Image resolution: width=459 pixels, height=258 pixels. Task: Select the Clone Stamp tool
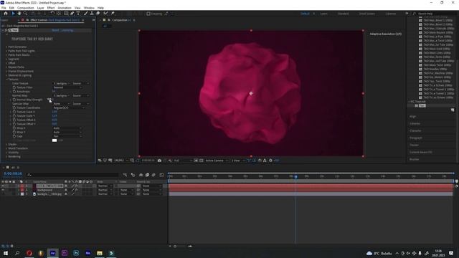[x=92, y=14]
